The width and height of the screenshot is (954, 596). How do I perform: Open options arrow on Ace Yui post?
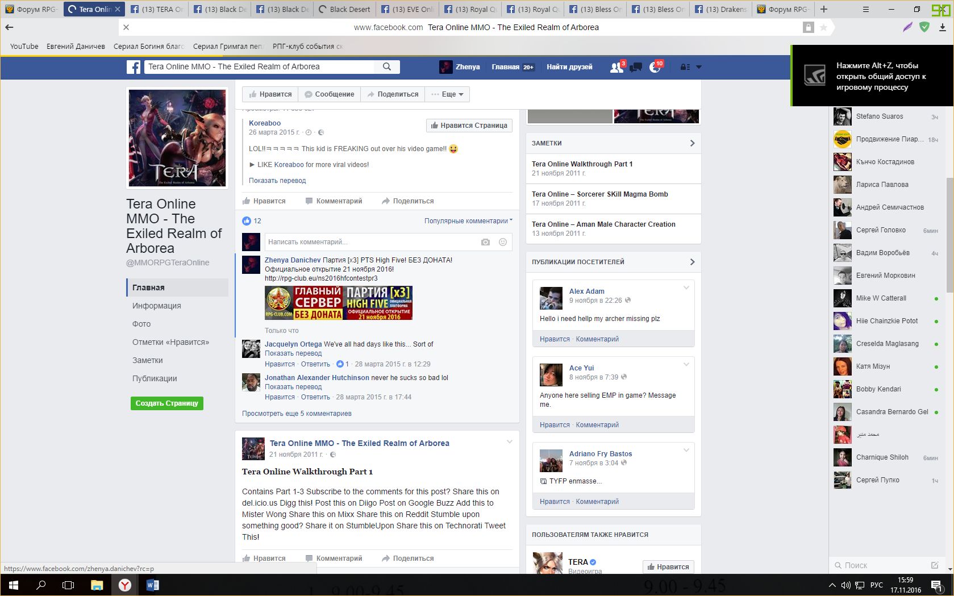pyautogui.click(x=686, y=364)
